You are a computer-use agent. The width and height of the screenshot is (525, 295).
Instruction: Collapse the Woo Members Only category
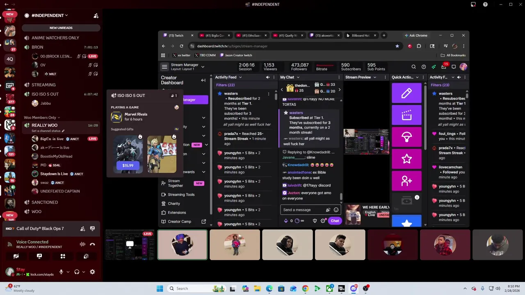click(42, 118)
